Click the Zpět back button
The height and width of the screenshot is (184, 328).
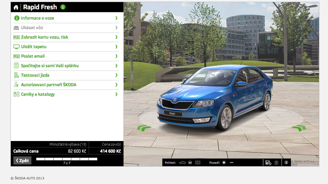[x=22, y=161]
